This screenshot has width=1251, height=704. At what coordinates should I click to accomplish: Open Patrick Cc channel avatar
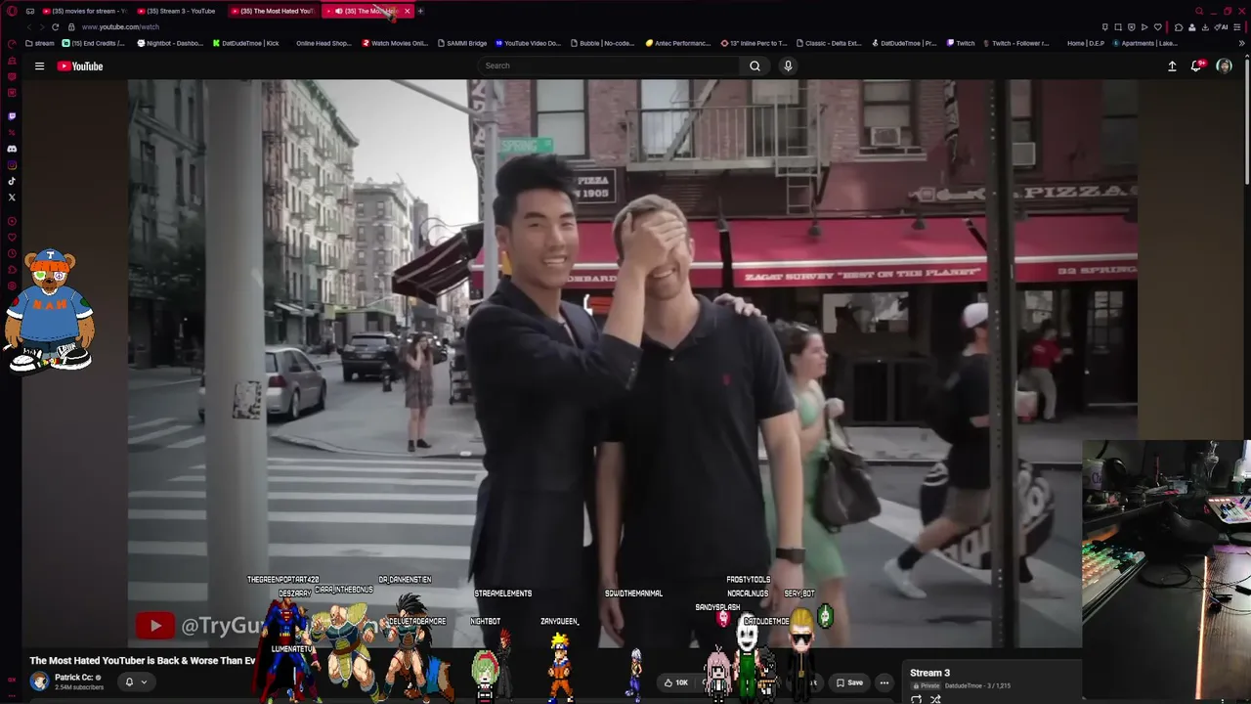click(39, 682)
